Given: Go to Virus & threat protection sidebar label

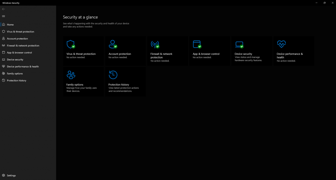Looking at the screenshot, I should [20, 32].
